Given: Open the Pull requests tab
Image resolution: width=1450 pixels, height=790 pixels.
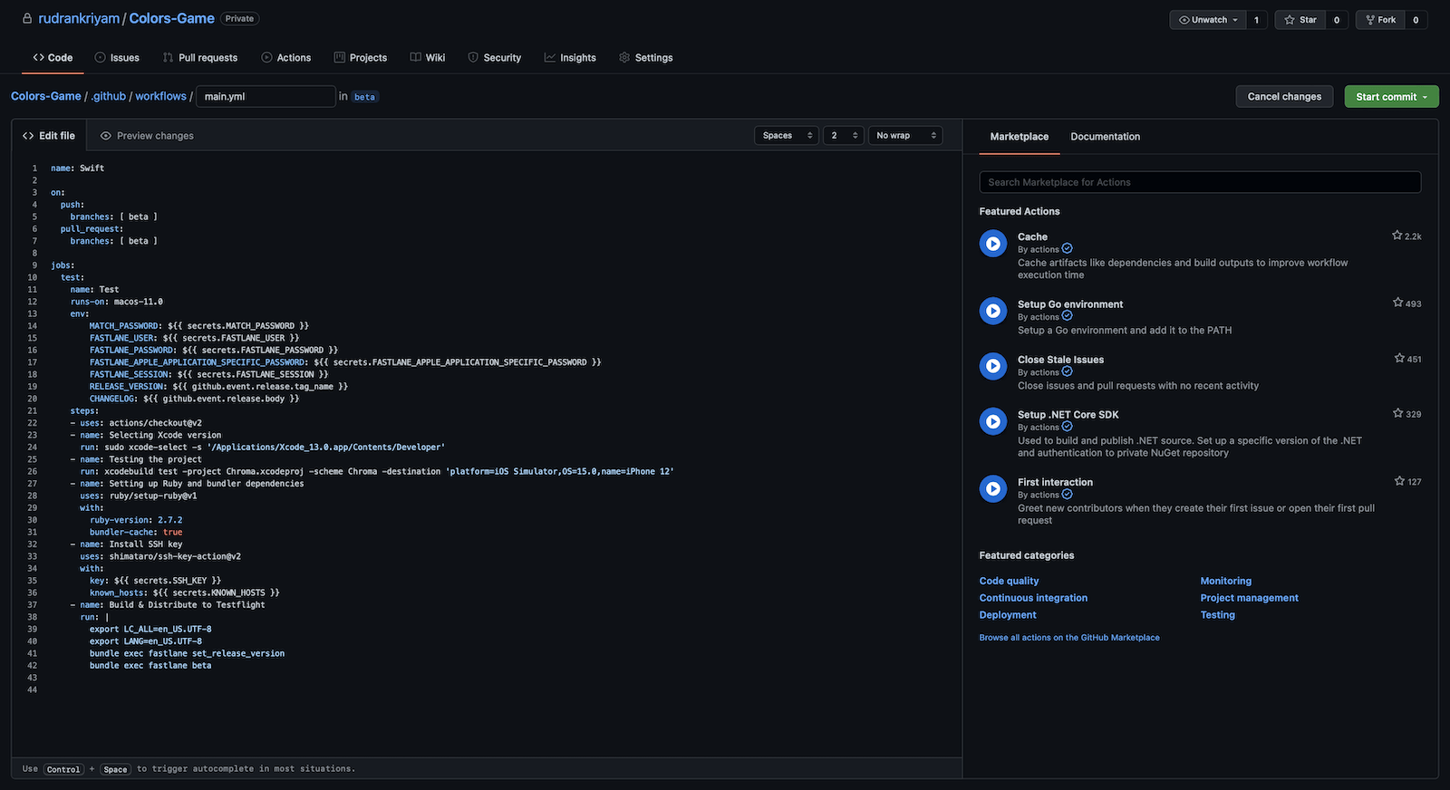Looking at the screenshot, I should click(x=200, y=57).
